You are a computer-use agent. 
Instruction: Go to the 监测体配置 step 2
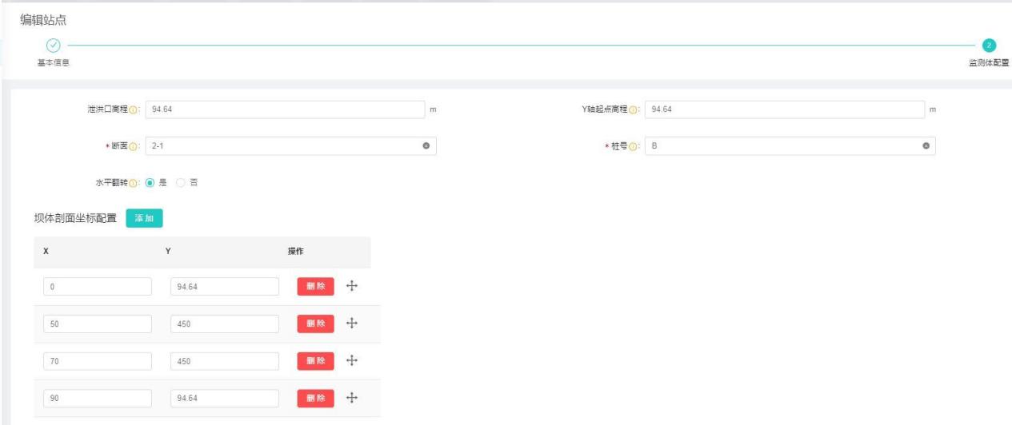point(989,46)
